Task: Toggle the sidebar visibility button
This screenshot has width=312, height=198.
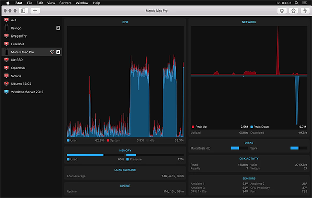Action: pyautogui.click(x=23, y=10)
